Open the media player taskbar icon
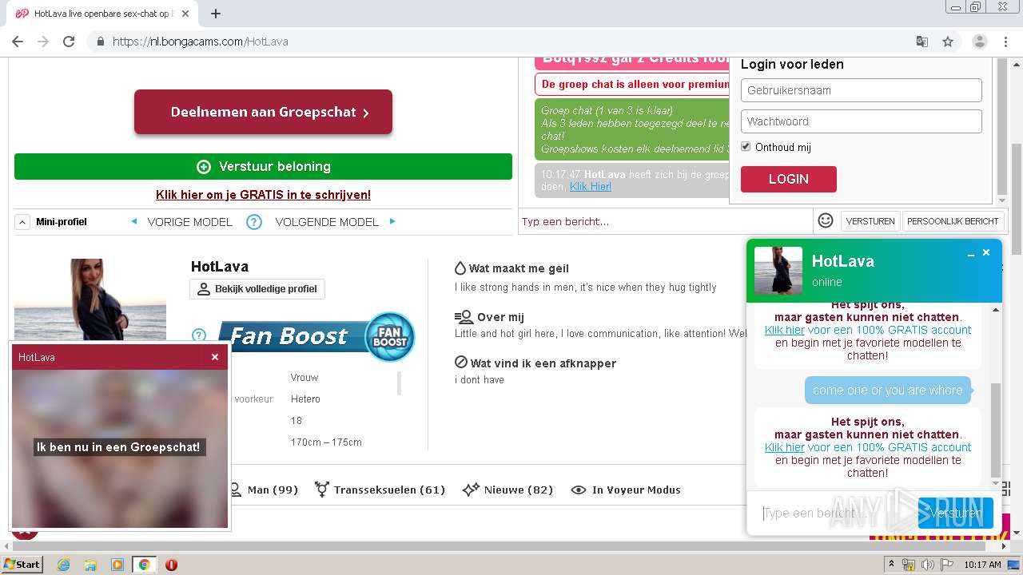The image size is (1023, 575). 117,565
